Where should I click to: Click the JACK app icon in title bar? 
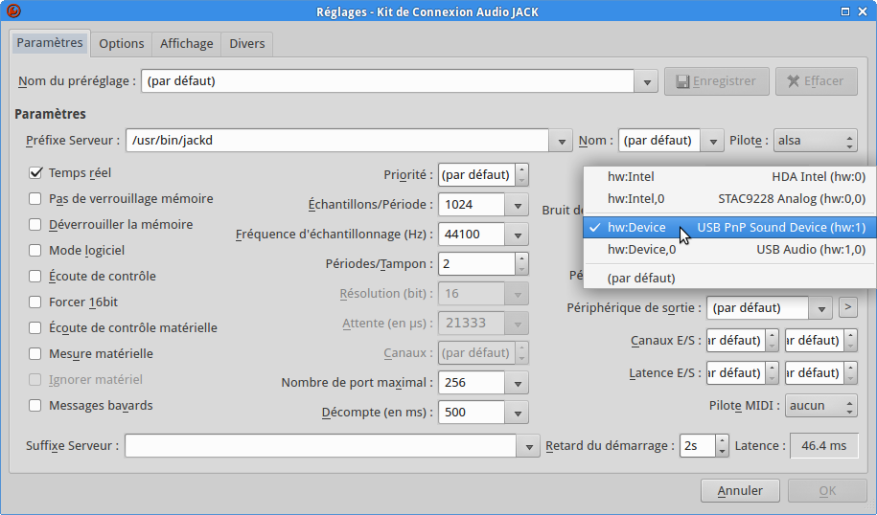tap(13, 11)
